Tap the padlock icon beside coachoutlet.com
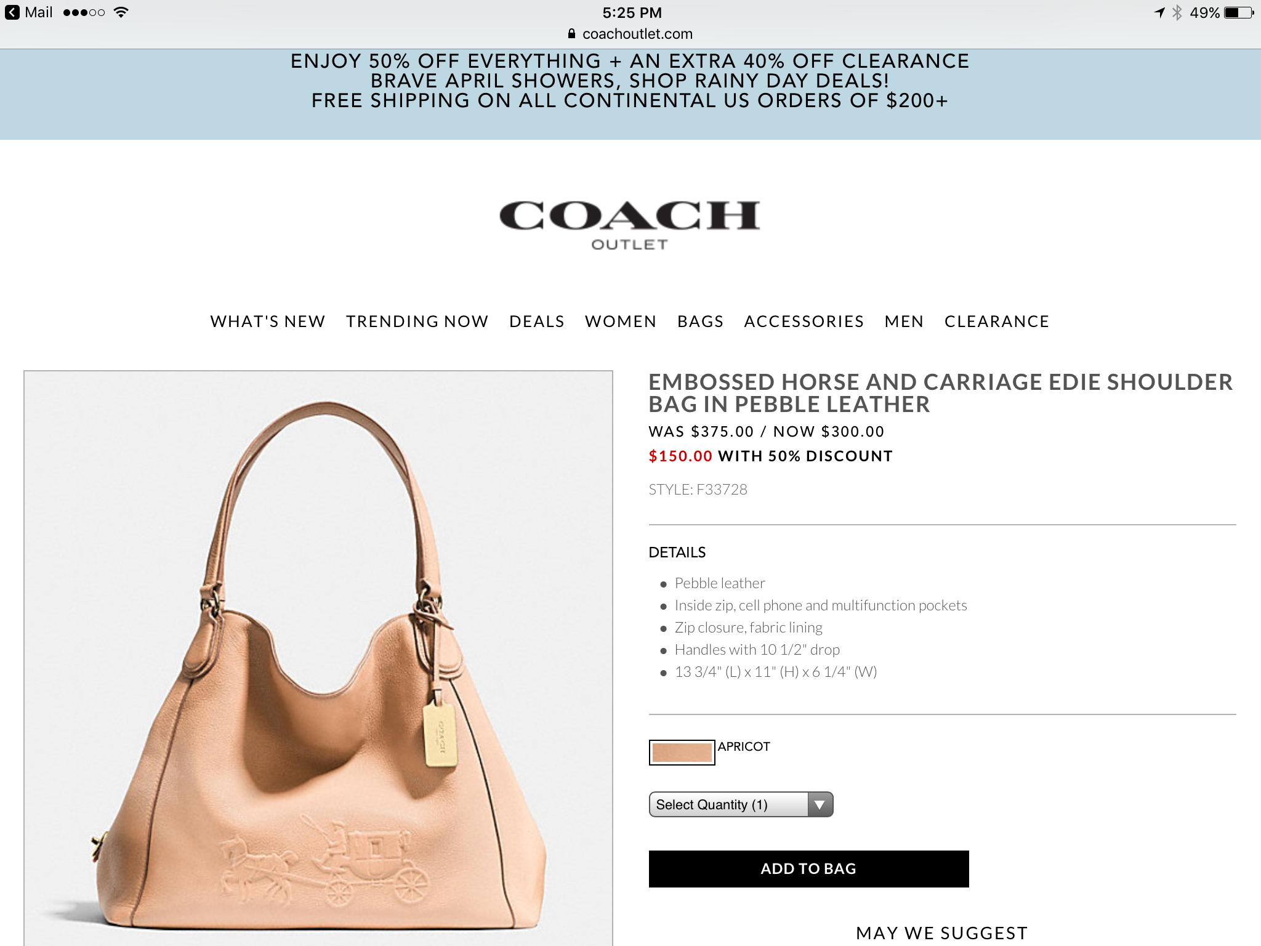Viewport: 1261px width, 946px height. pos(571,34)
